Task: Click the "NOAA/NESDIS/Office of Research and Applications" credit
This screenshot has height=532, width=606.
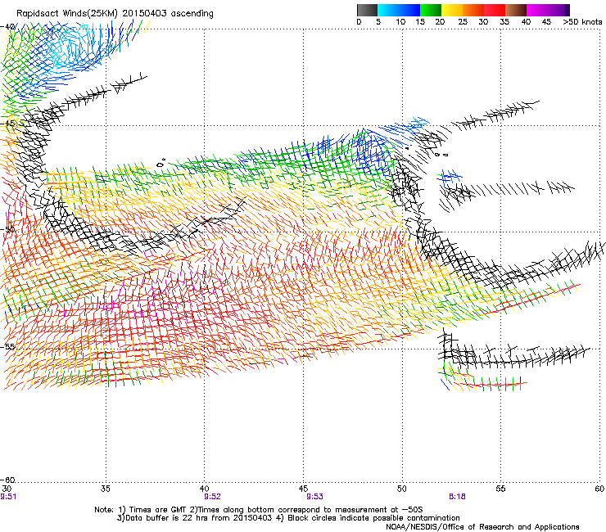Action: 482,527
